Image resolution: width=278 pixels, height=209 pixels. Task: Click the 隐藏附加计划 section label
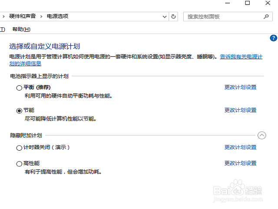(26, 135)
